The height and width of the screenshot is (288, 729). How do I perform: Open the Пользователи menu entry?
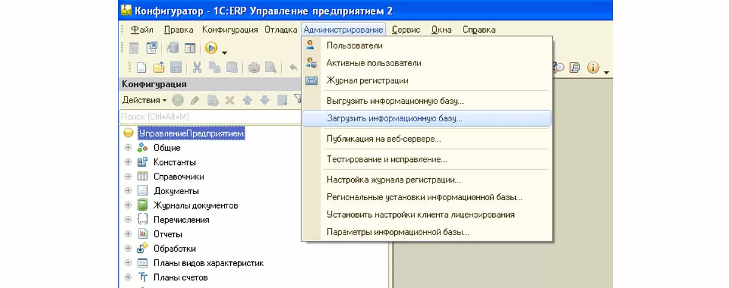pyautogui.click(x=354, y=45)
